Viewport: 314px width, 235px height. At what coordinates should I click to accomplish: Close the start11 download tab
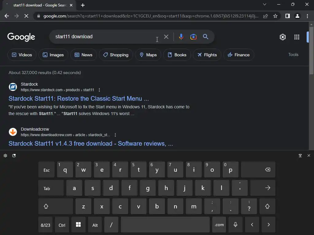(x=71, y=5)
